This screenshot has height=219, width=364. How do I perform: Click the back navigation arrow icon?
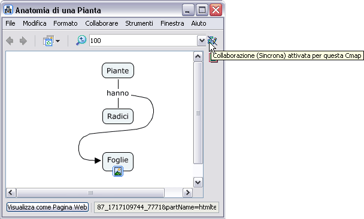click(10, 41)
